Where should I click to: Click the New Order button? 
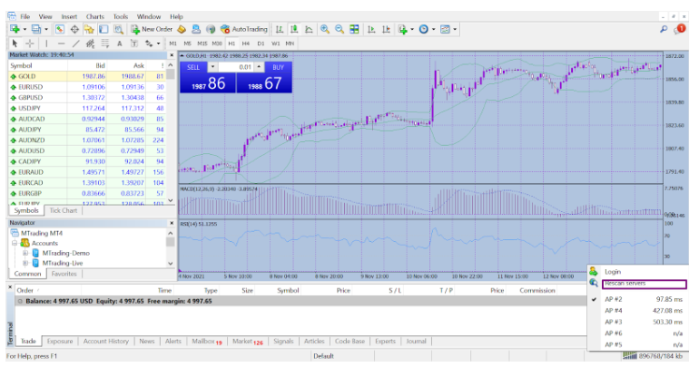pyautogui.click(x=152, y=29)
